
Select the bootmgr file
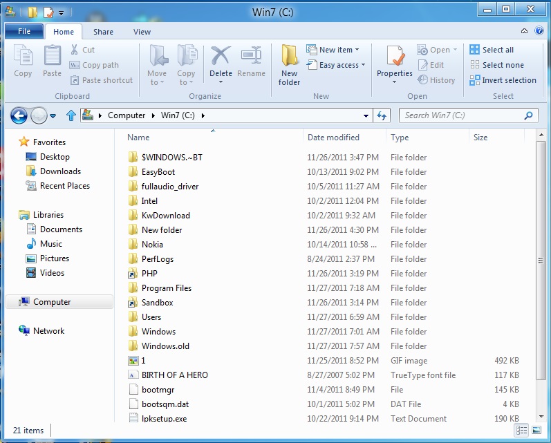point(151,390)
